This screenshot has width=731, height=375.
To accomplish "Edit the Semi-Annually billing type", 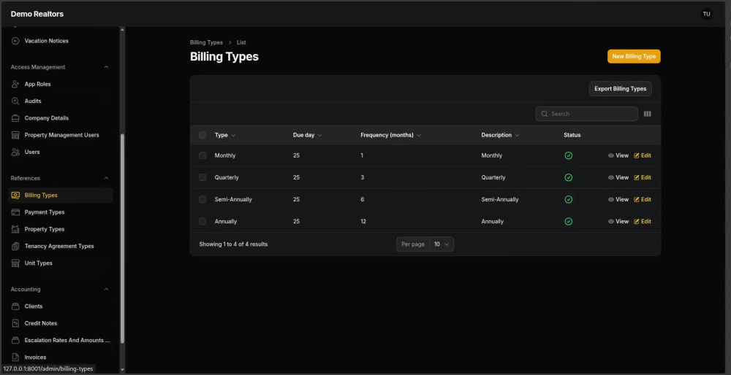I will 643,200.
